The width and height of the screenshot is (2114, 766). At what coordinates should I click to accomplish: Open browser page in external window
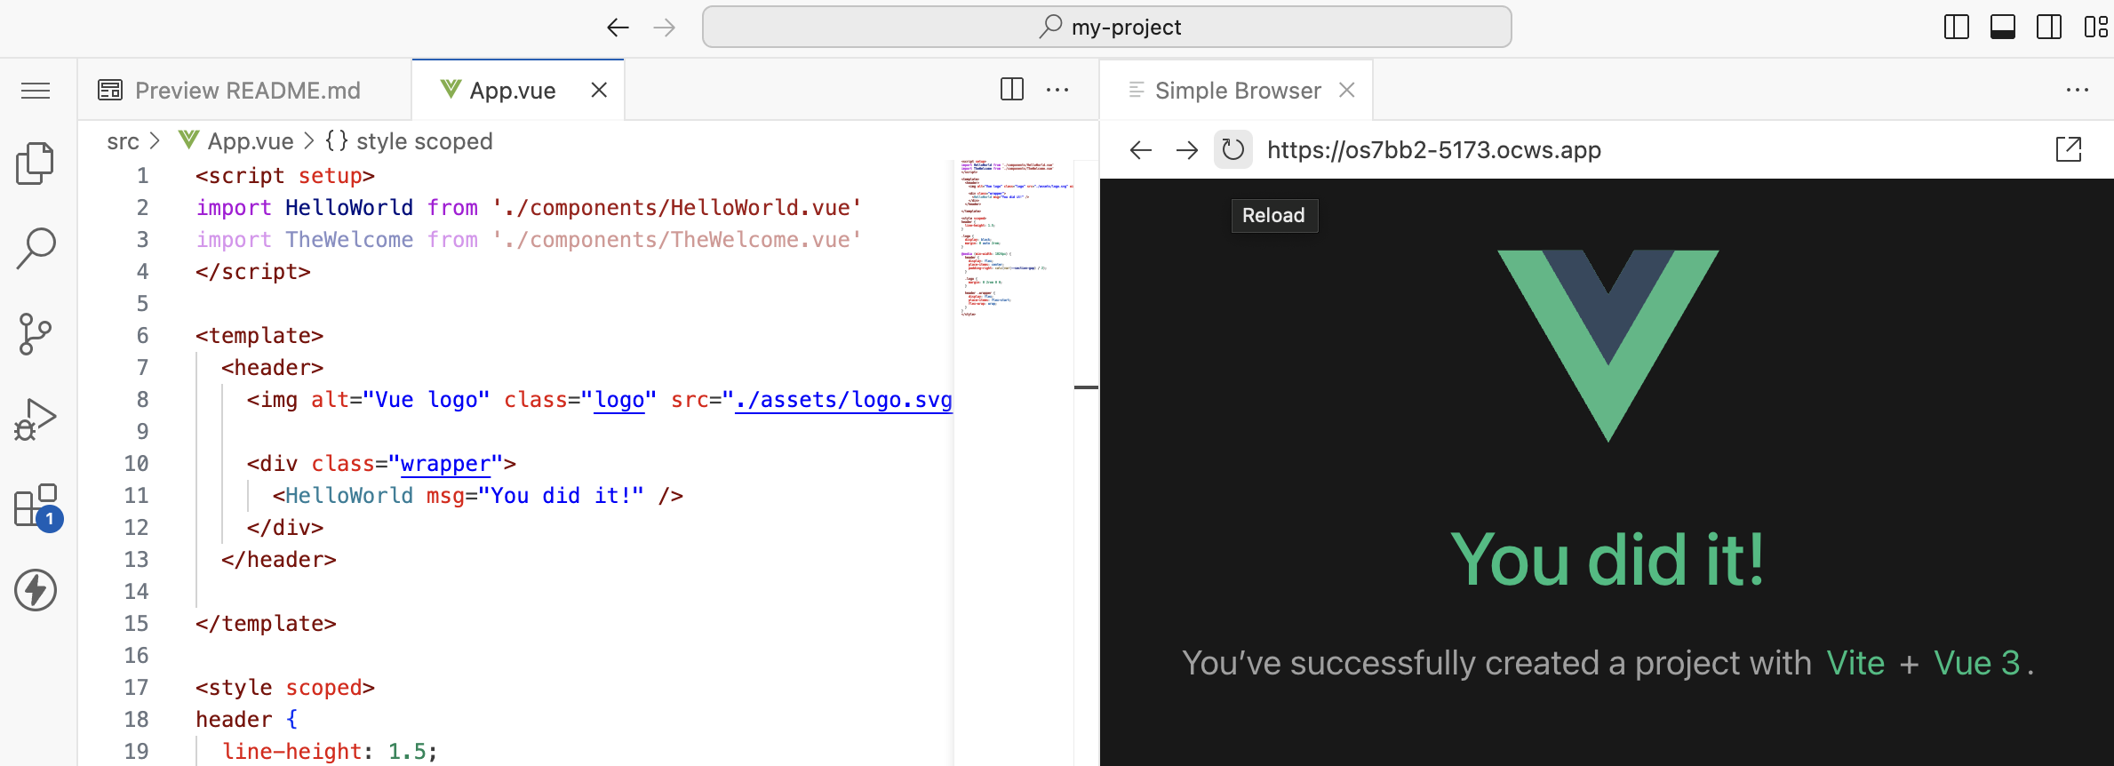click(x=2068, y=150)
